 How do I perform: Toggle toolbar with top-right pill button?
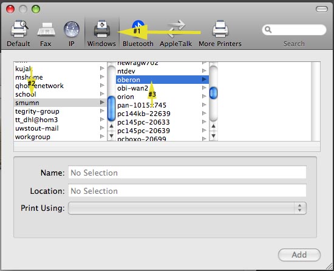[321, 9]
